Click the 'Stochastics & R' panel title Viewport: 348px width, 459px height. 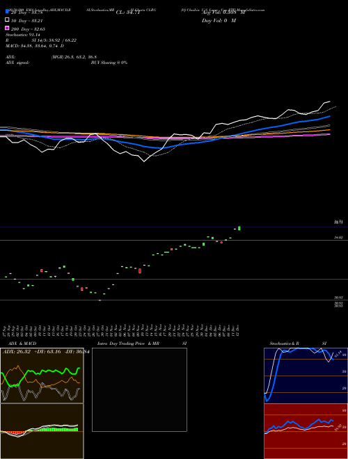click(x=285, y=344)
